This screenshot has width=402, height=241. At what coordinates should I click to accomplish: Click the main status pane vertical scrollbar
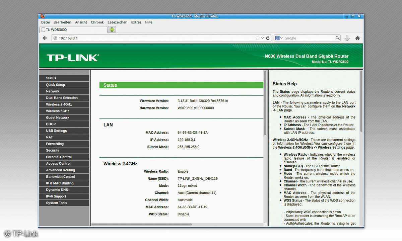point(265,102)
